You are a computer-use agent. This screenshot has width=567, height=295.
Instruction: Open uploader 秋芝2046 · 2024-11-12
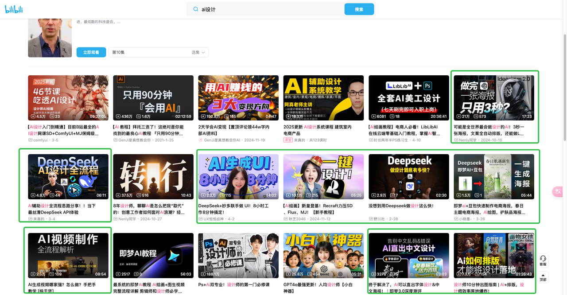[x=307, y=219]
